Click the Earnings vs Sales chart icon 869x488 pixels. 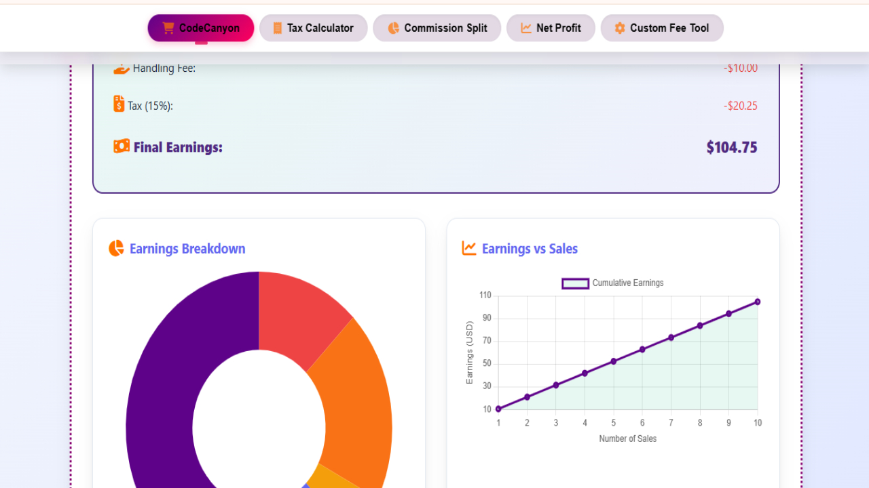pos(469,248)
